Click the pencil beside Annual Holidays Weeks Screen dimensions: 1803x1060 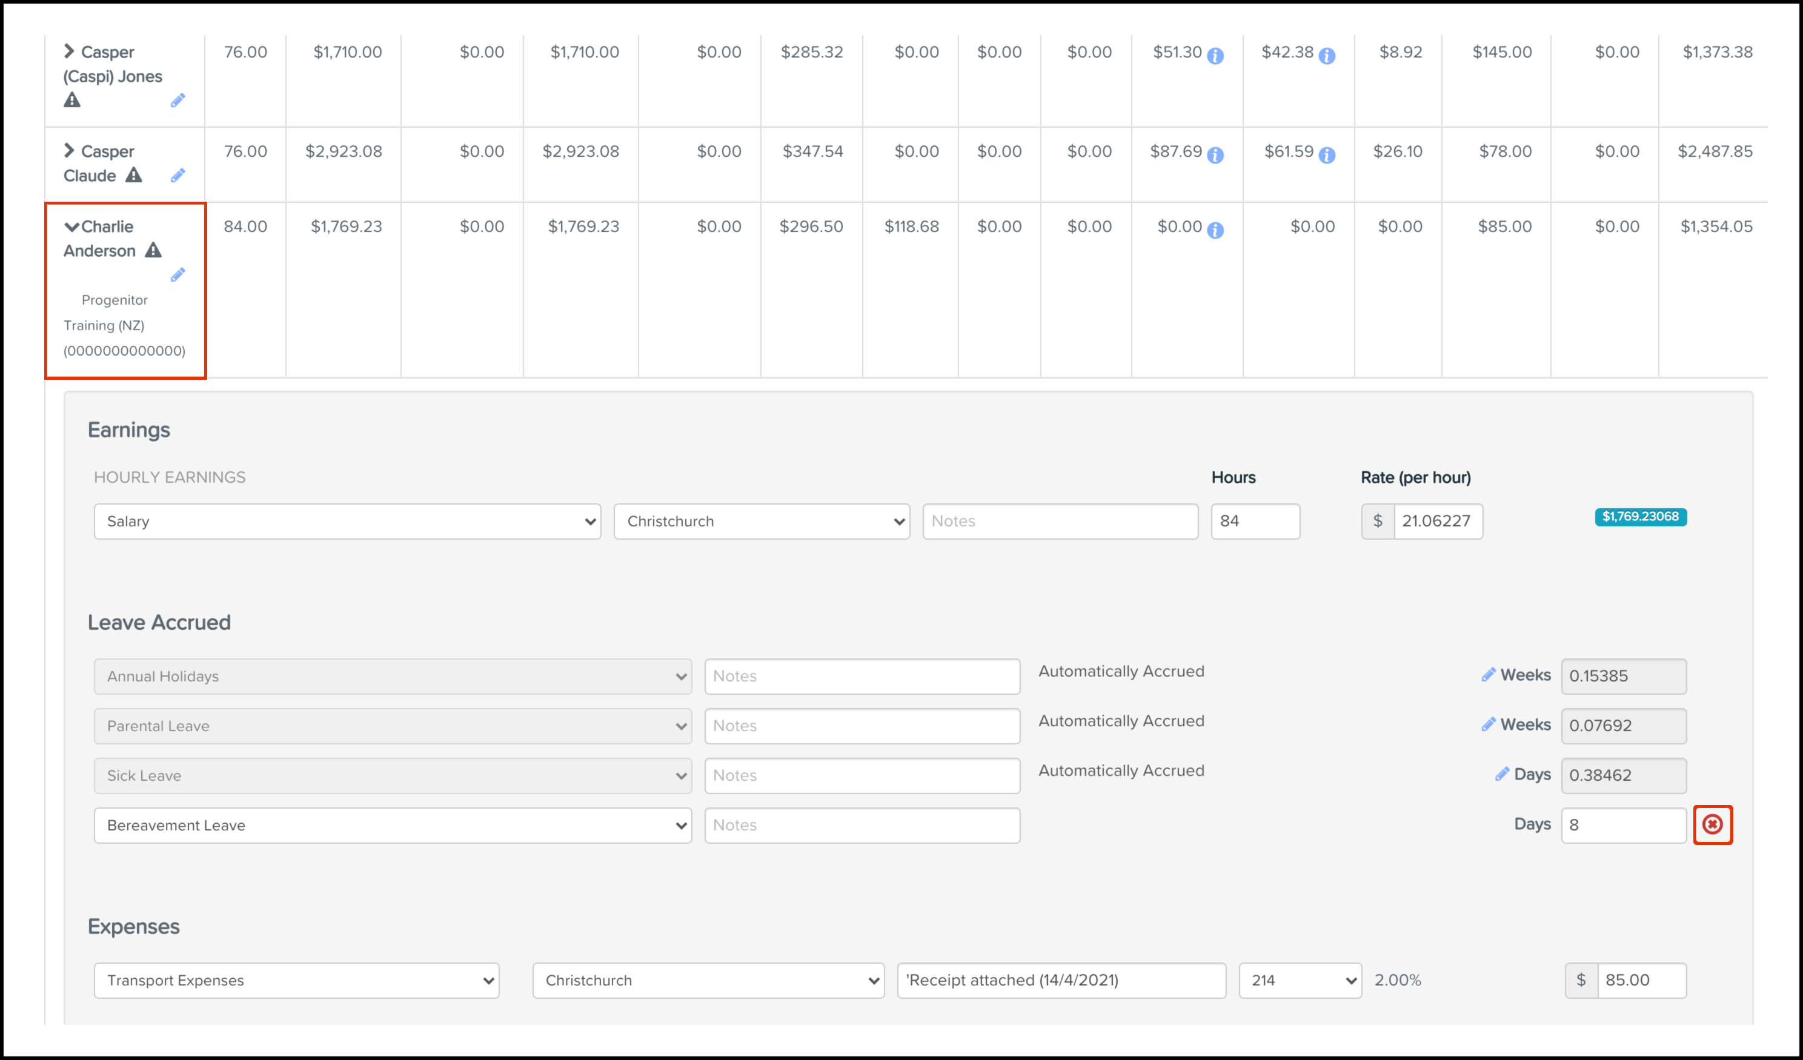pos(1488,675)
